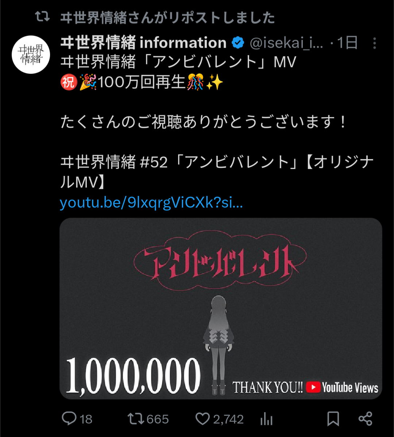Open the view analytics bar chart icon
The height and width of the screenshot is (437, 394).
pyautogui.click(x=266, y=419)
